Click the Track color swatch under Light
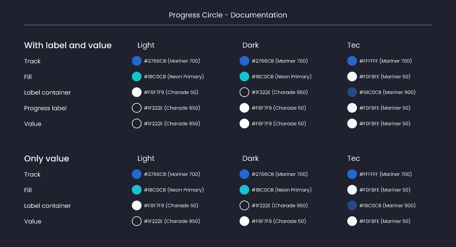Image resolution: width=456 pixels, height=247 pixels. click(136, 61)
